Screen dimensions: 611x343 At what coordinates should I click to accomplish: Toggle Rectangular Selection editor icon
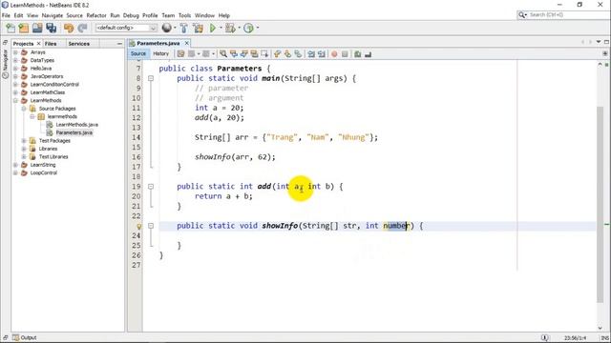[x=264, y=54]
